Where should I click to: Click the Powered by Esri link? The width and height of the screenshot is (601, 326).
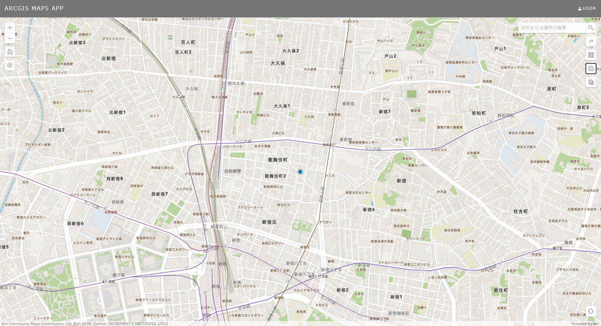(x=585, y=324)
